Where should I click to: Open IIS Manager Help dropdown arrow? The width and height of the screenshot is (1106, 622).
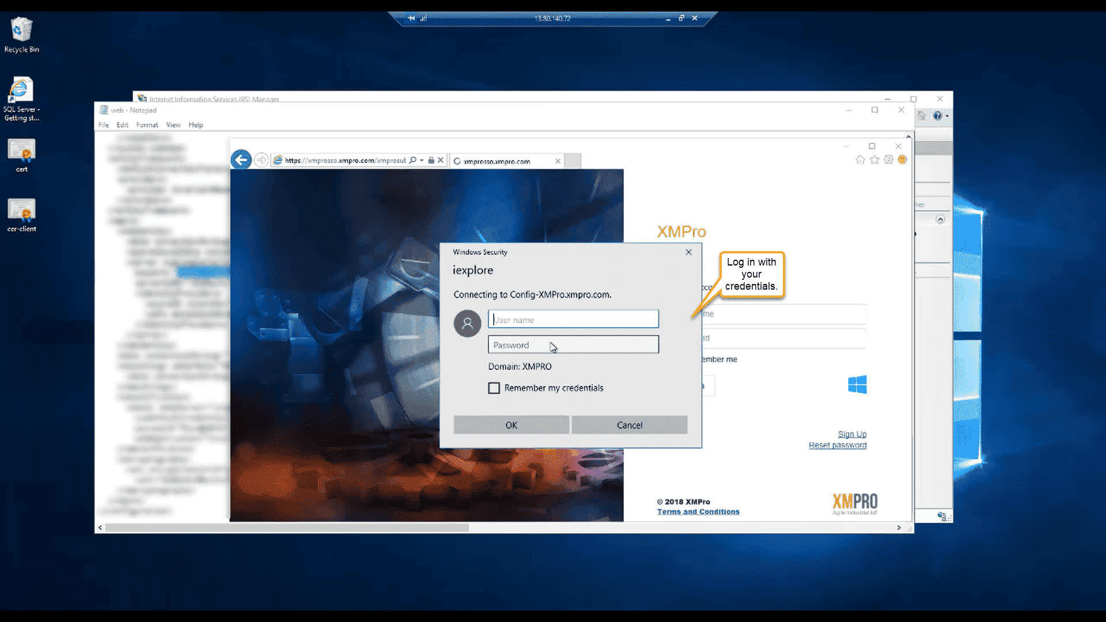[x=947, y=116]
